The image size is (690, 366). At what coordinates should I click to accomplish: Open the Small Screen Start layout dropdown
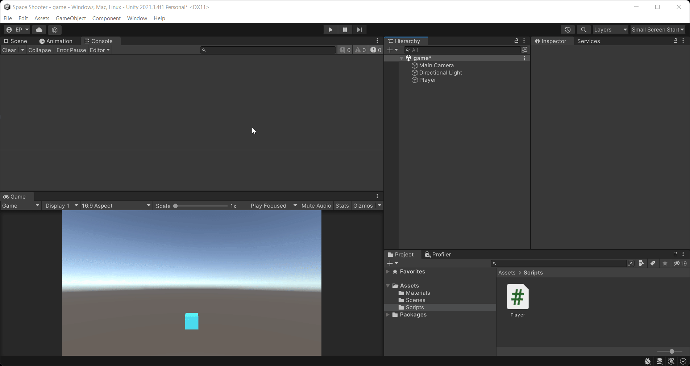657,29
